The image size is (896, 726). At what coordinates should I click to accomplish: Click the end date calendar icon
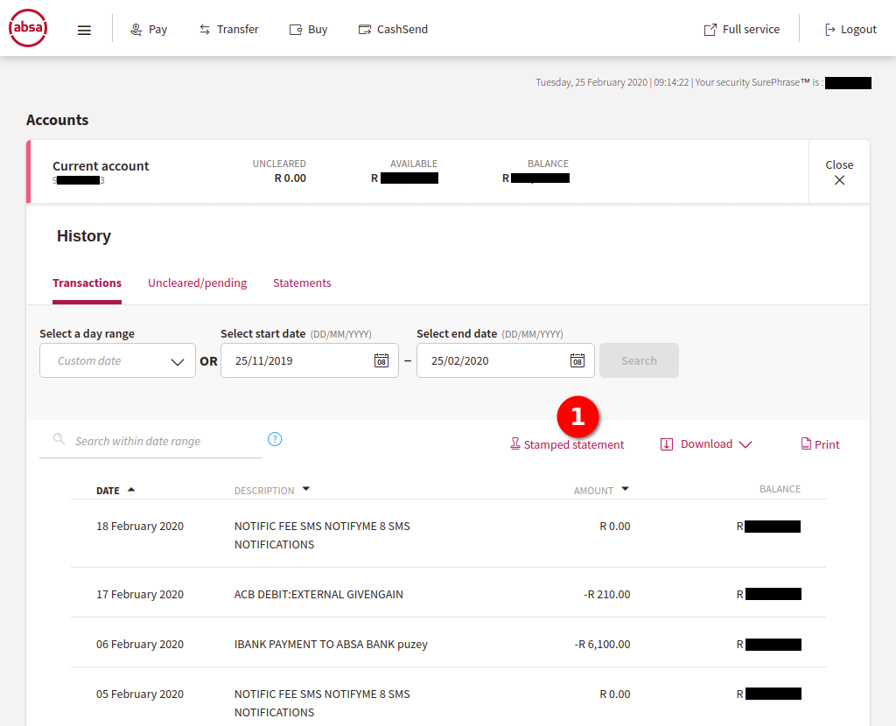point(577,360)
